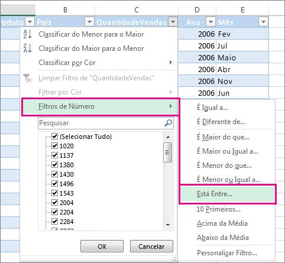Screen dimensions: 285x263
Task: Open the Ano column filter dropdown
Action: click(x=210, y=22)
